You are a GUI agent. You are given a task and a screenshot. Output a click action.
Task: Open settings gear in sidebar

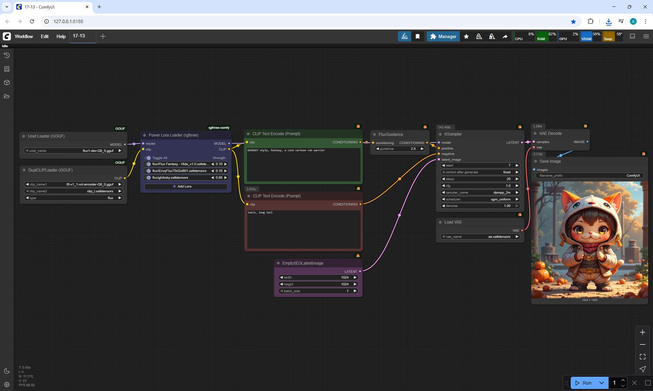point(7,385)
